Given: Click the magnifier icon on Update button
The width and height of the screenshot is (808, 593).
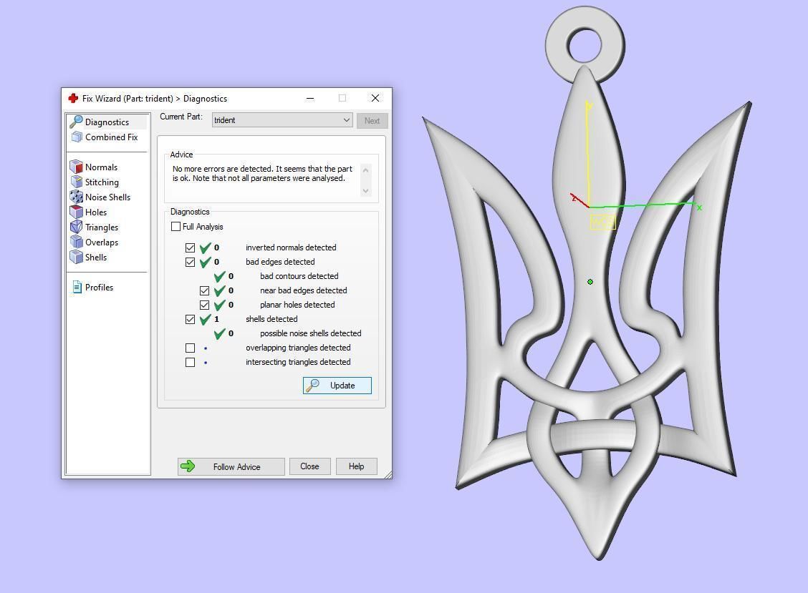Looking at the screenshot, I should click(x=312, y=385).
